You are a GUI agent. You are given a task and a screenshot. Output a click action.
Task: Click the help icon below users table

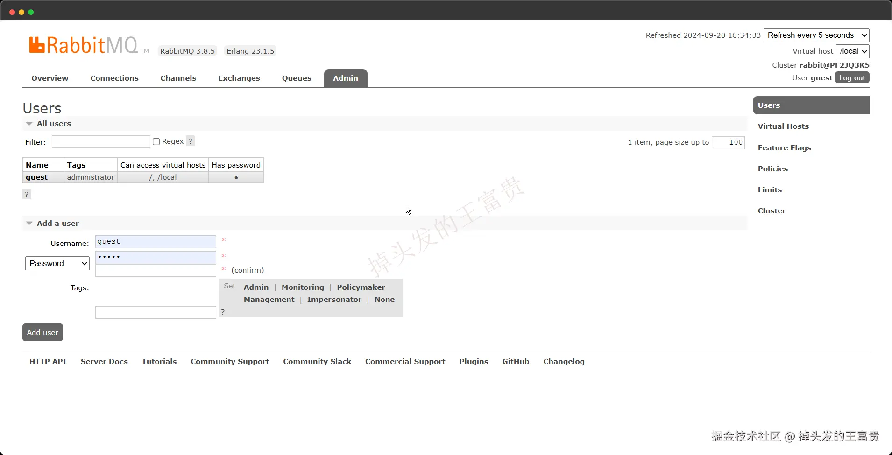27,194
